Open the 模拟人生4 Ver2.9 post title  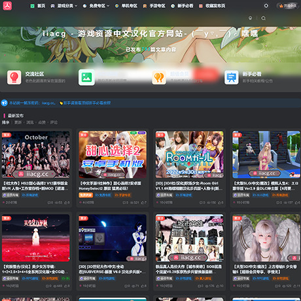click(x=266, y=186)
